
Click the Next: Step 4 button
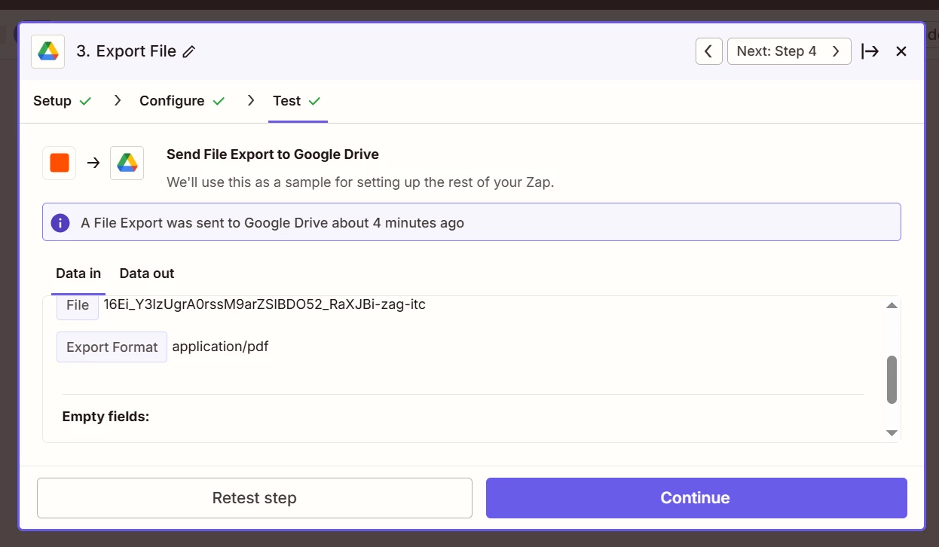coord(789,51)
